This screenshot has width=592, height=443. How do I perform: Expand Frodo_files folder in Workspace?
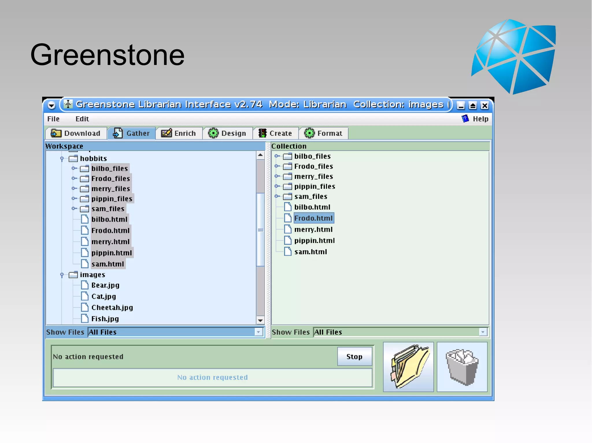click(x=74, y=178)
